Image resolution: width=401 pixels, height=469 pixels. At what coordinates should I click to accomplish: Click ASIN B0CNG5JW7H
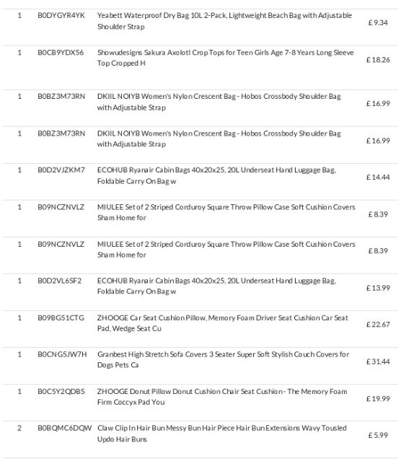62,355
